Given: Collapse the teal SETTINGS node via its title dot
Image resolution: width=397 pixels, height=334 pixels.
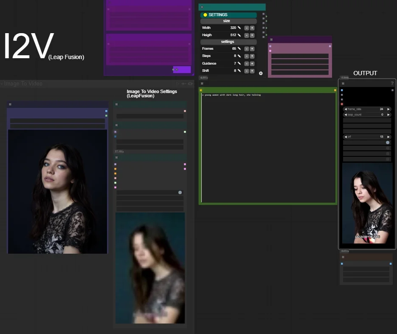Looking at the screenshot, I should [x=202, y=7].
